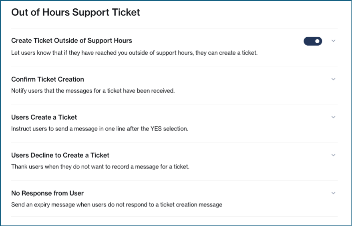The image size is (352, 226).
Task: Click the 'Instruct users to send a message' text
Action: tap(99, 129)
